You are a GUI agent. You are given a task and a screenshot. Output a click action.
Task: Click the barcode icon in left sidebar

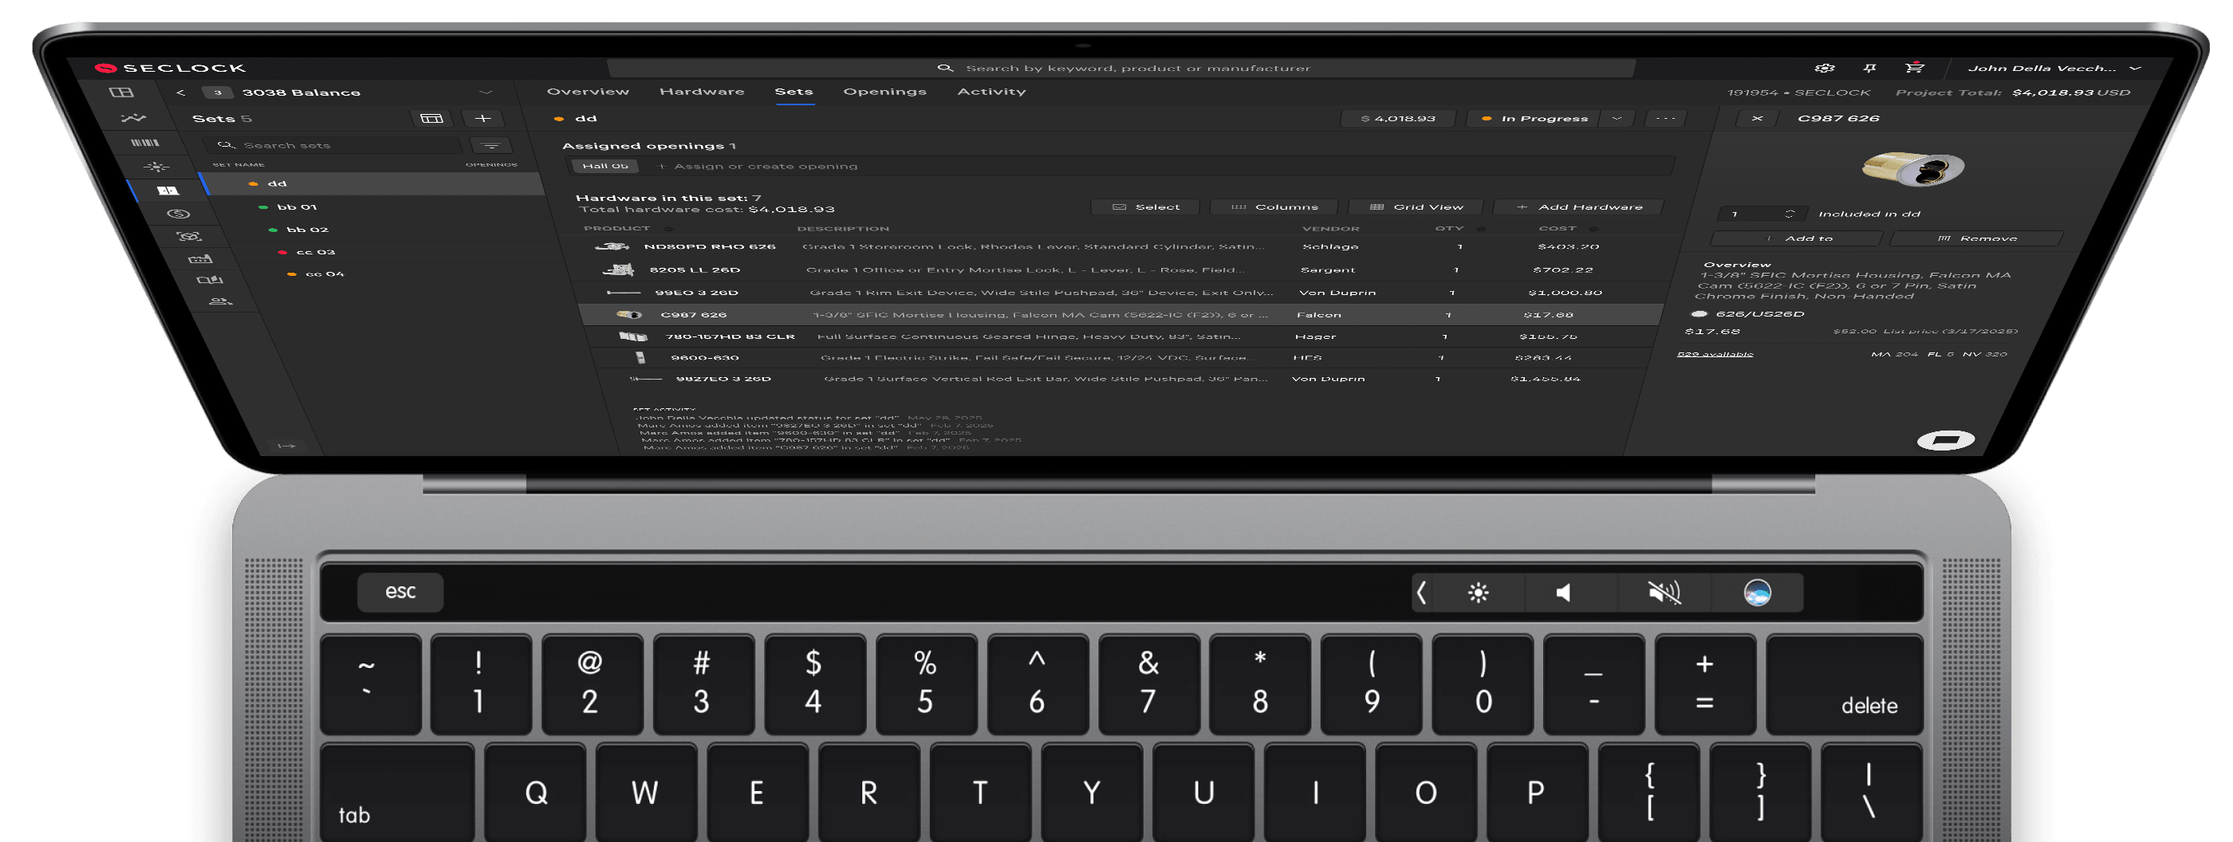point(145,142)
